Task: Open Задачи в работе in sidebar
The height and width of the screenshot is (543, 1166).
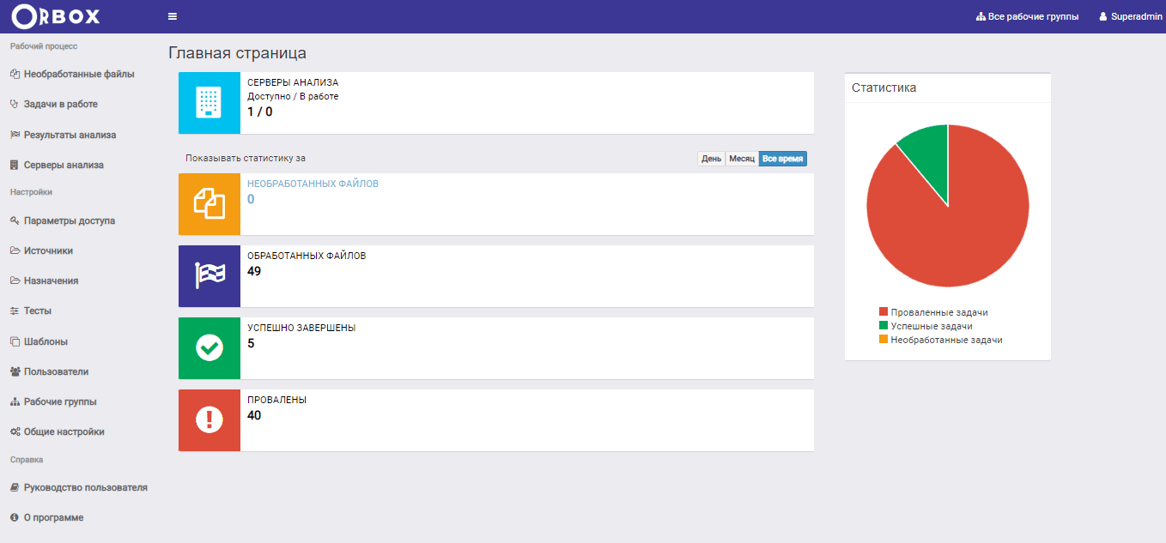Action: (60, 104)
